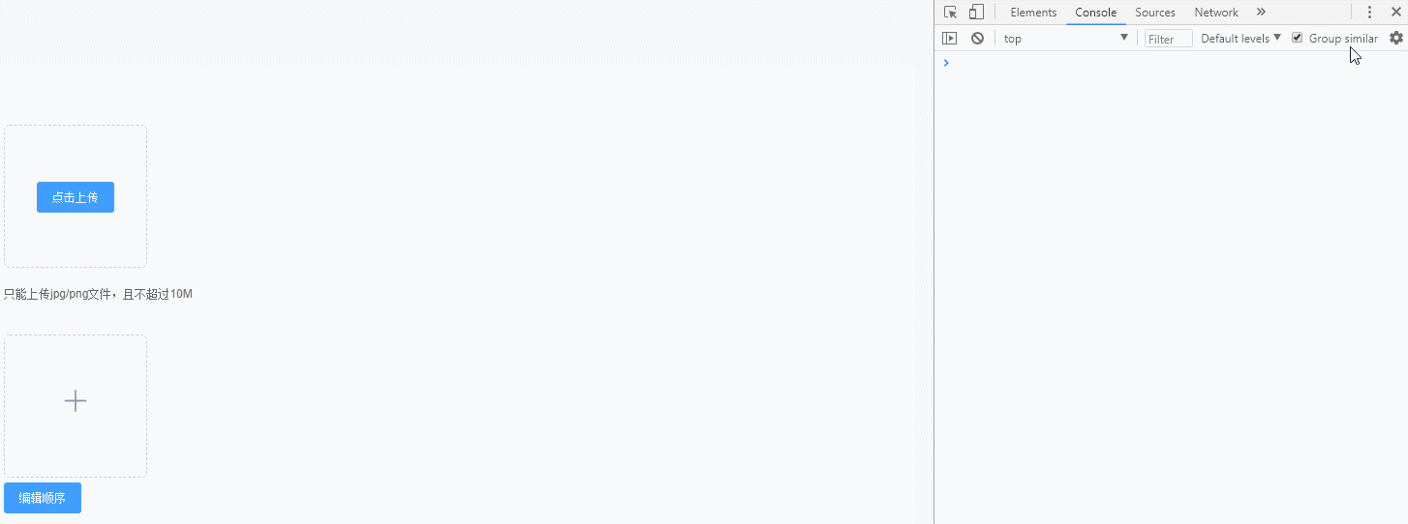1408x524 pixels.
Task: Focus the console Filter input field
Action: coord(1169,39)
